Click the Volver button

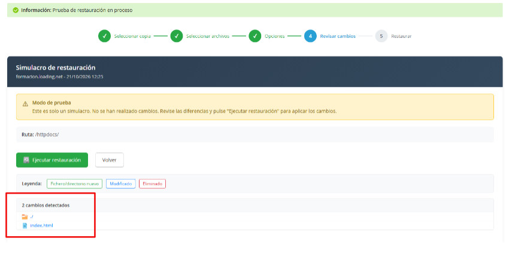pyautogui.click(x=110, y=160)
